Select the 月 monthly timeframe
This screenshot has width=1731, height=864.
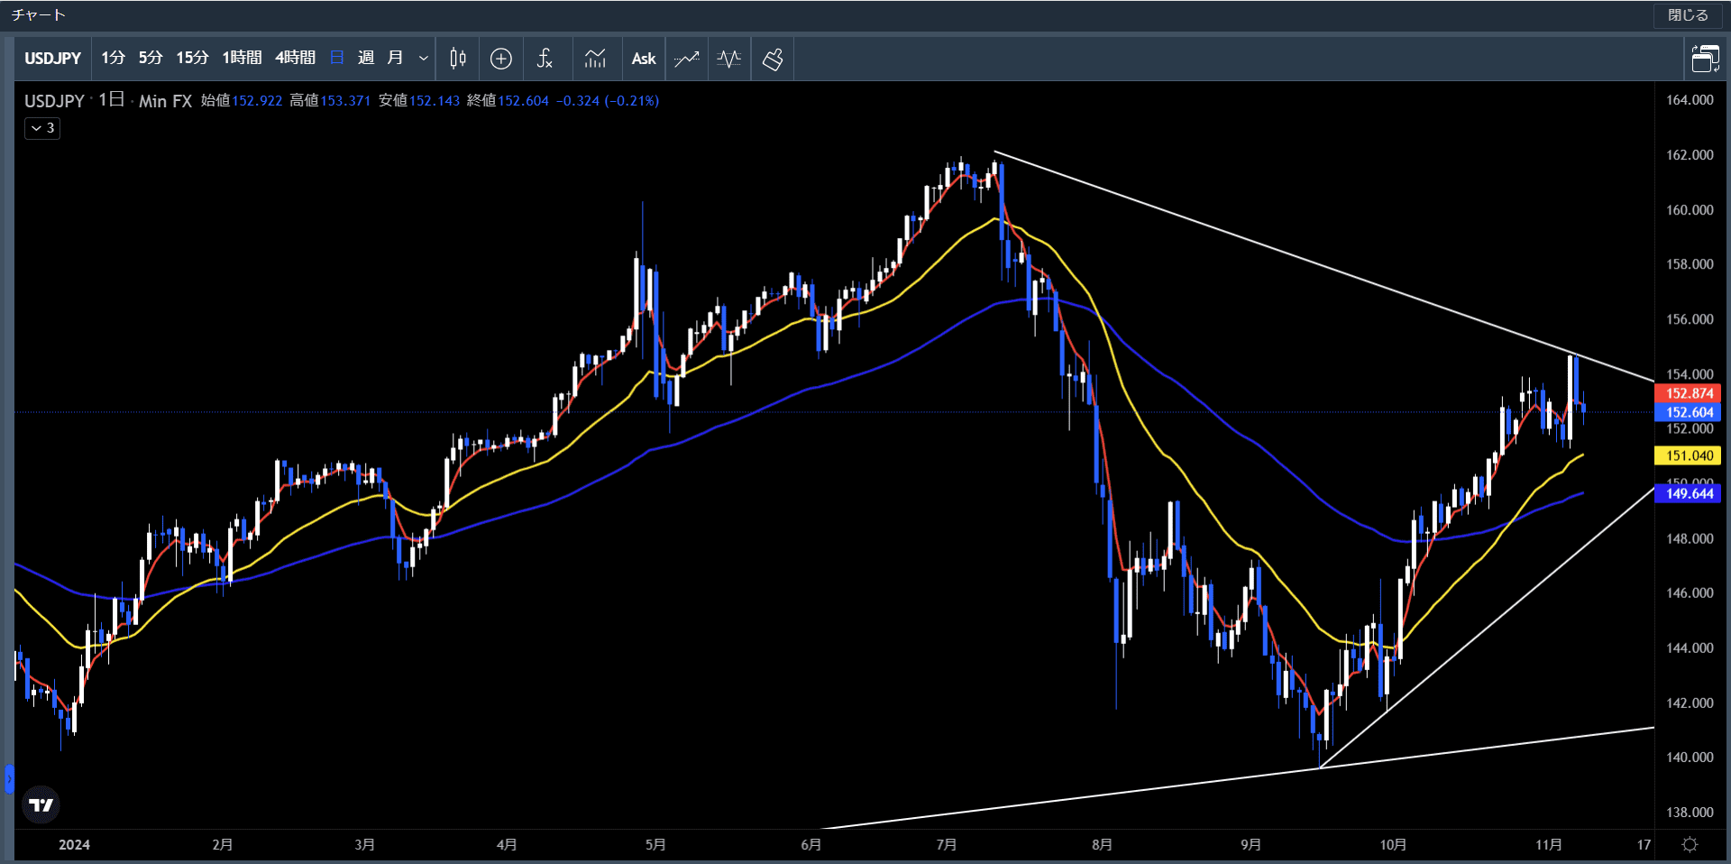tap(395, 58)
